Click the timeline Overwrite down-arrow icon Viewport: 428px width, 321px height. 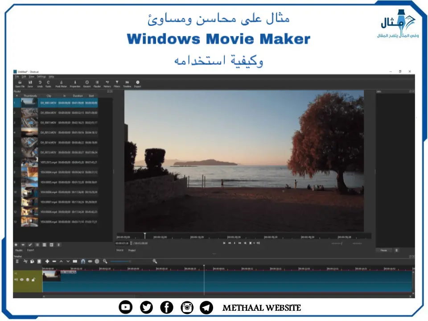tap(68, 262)
